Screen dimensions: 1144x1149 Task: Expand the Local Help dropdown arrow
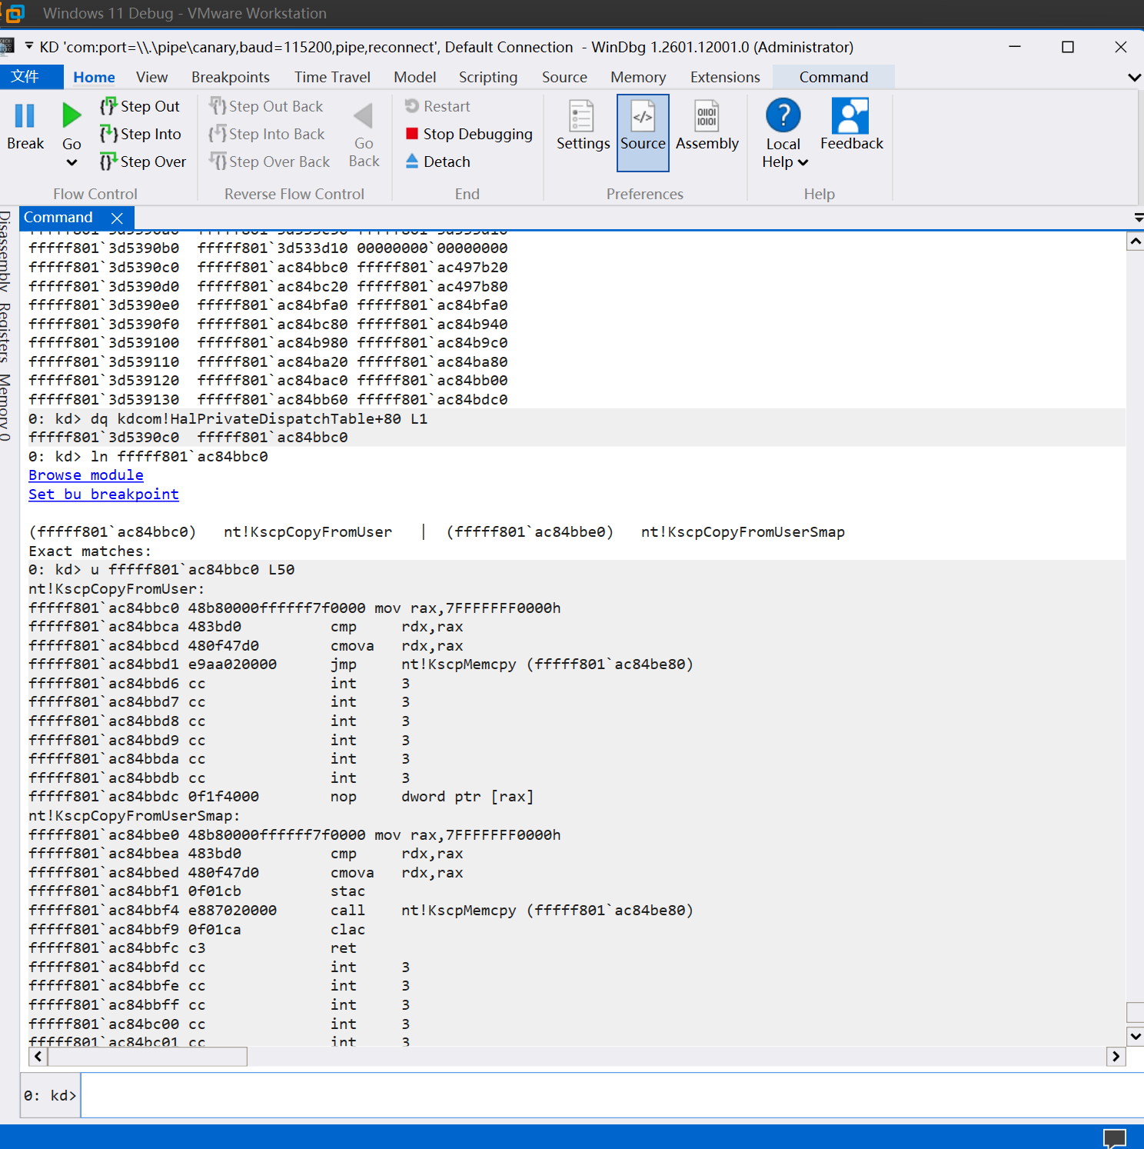[803, 162]
